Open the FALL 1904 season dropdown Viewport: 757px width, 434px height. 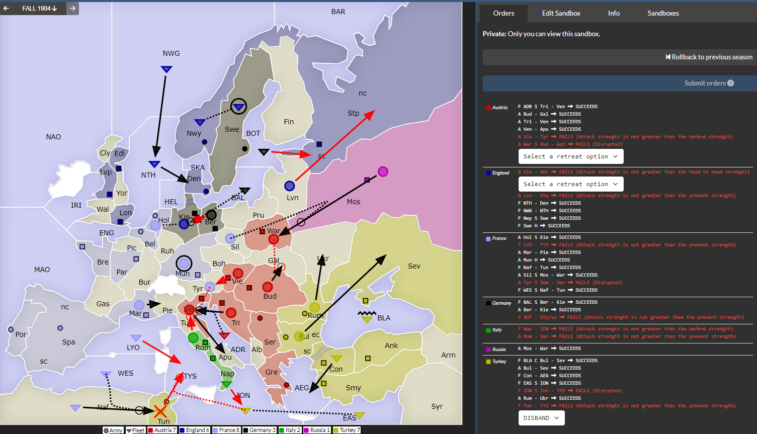[x=40, y=8]
